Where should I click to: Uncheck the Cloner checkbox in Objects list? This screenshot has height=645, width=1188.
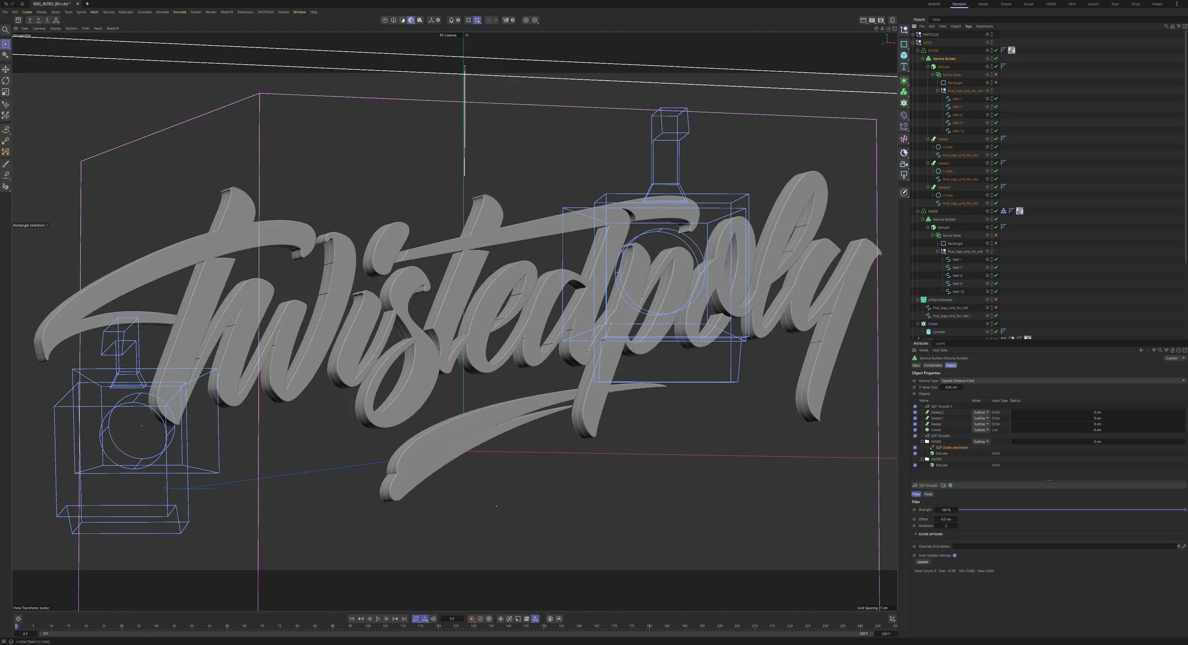click(x=915, y=430)
